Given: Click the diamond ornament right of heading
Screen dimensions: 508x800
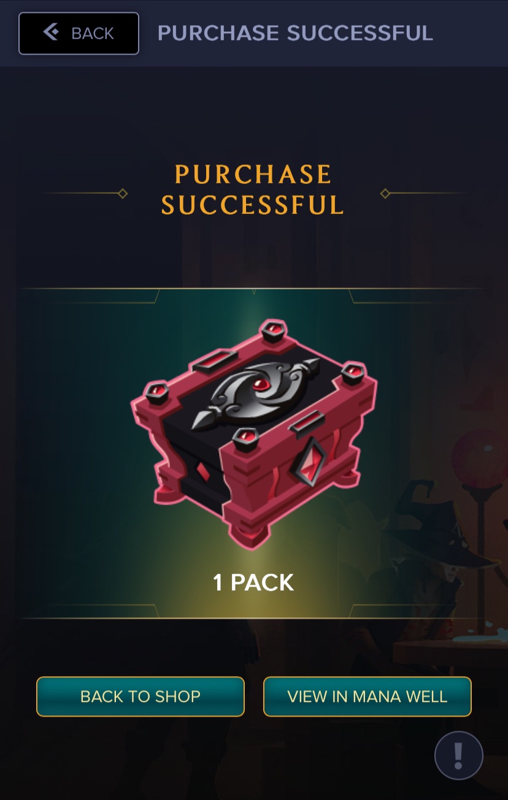Looking at the screenshot, I should 385,194.
